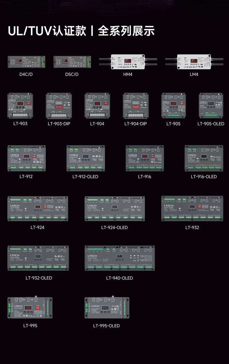The height and width of the screenshot is (364, 229).
Task: Select the D5C/D decoder product image
Action: point(72,62)
